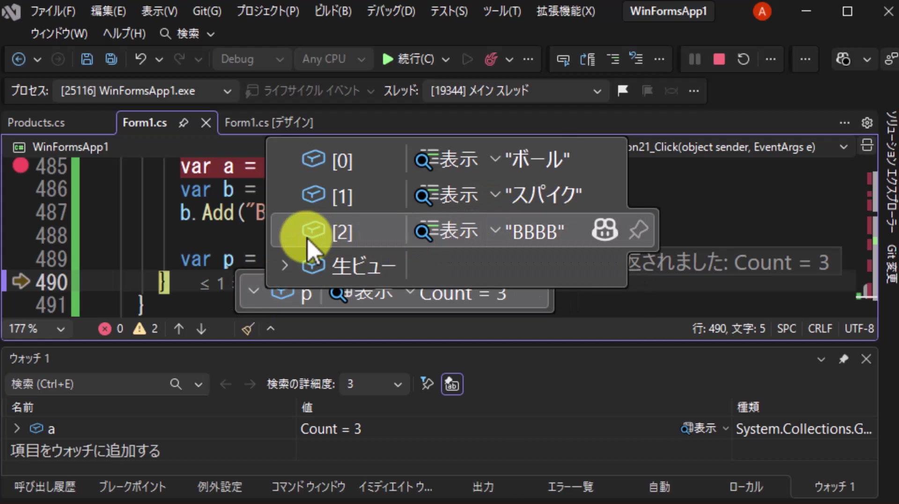Click the split editor window icon
Screen dimensions: 899x504
click(867, 146)
